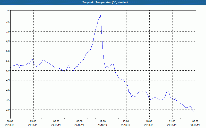Screen dimensions: 206x128
Task: Click the '00:00' label above '30.10.19'
Action: coord(196,121)
